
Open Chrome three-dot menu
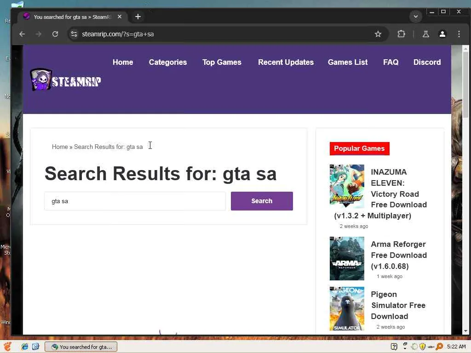click(459, 34)
